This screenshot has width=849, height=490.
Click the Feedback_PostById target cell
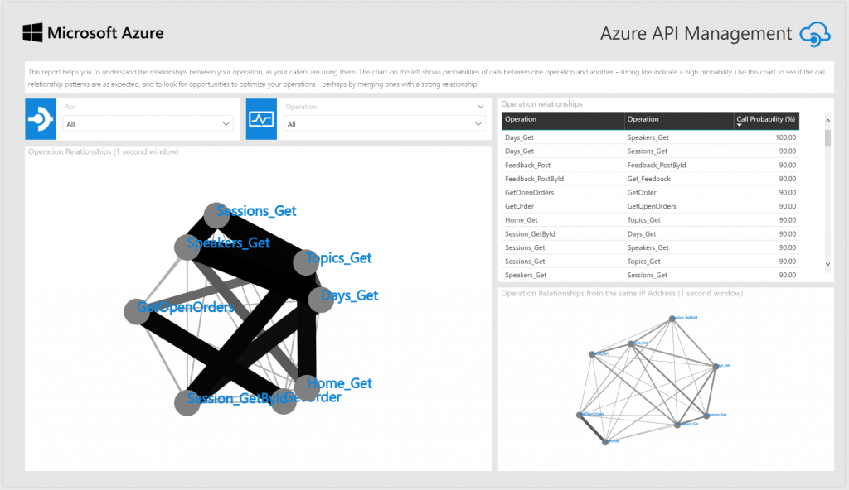tap(657, 165)
